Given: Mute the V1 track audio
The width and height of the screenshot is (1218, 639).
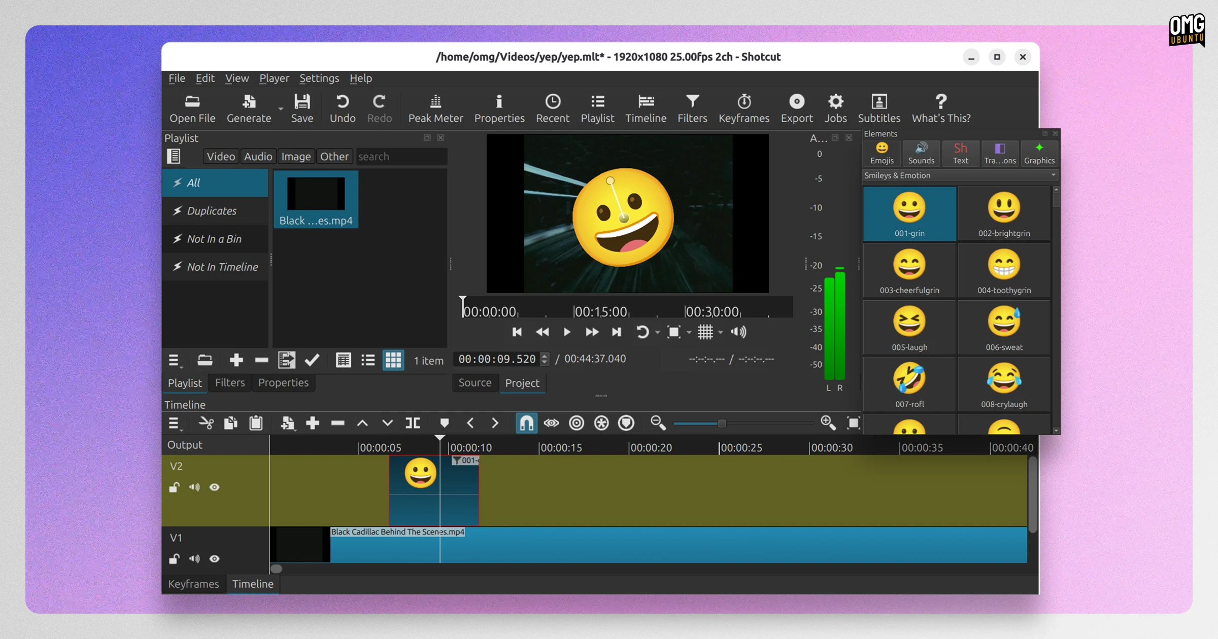Looking at the screenshot, I should click(x=194, y=559).
